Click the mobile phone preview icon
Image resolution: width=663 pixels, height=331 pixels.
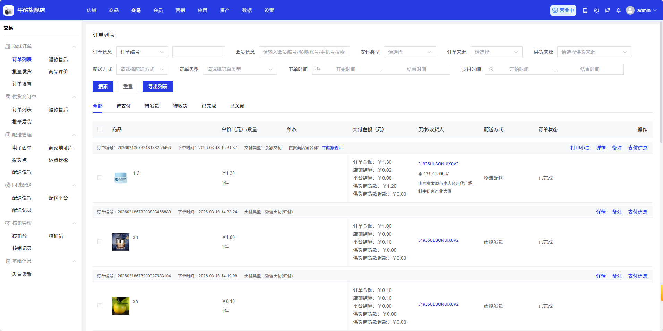[x=585, y=10]
